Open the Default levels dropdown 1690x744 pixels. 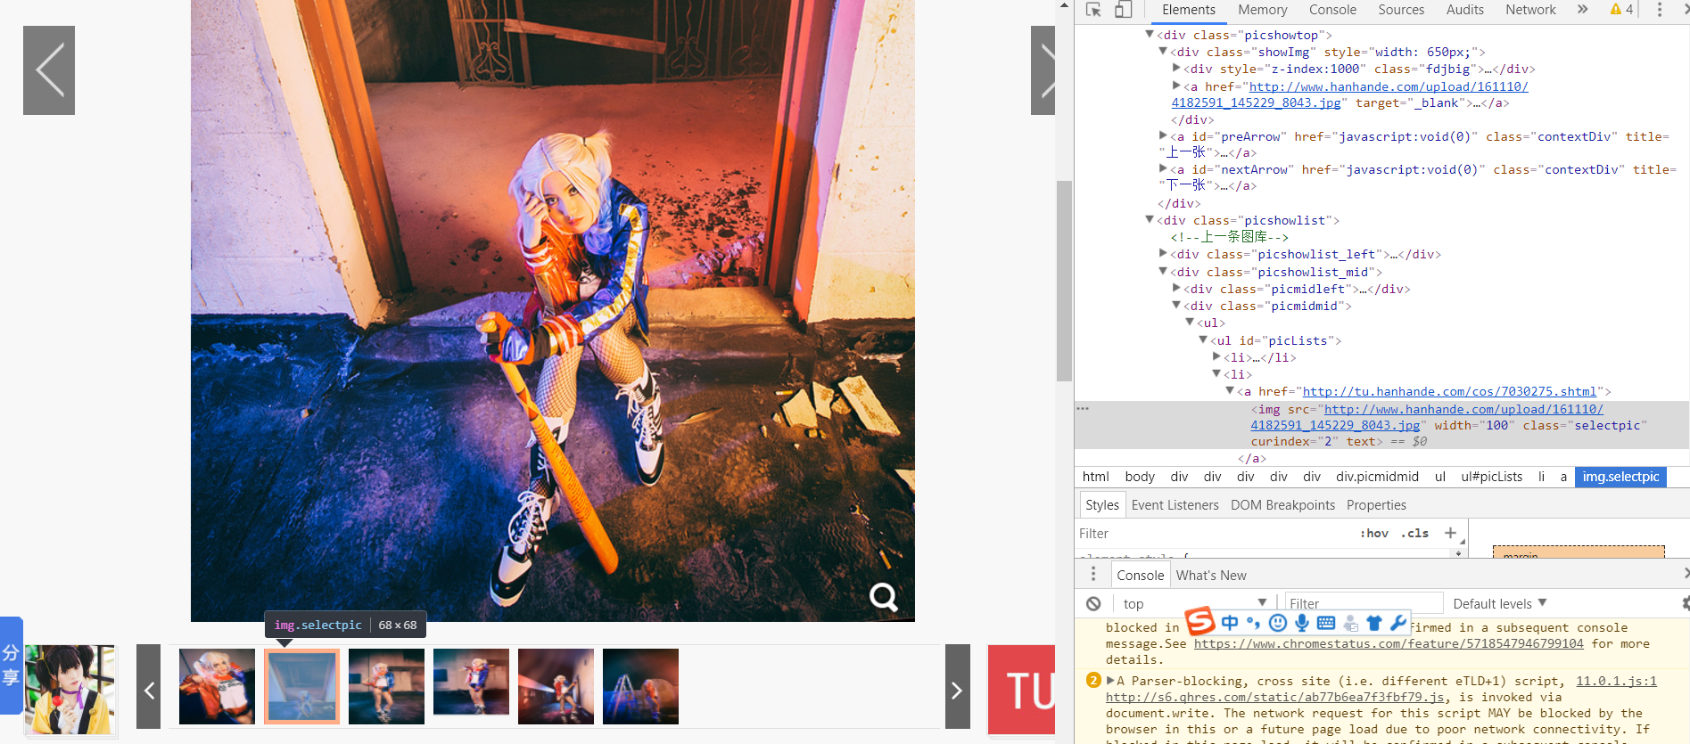pos(1500,603)
